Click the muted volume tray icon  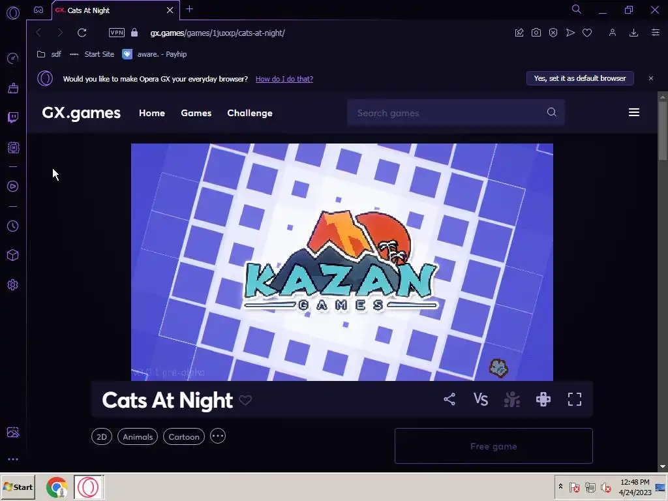pos(605,487)
